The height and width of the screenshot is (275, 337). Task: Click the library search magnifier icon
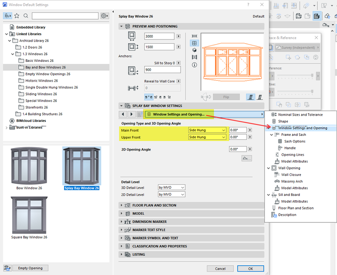(x=26, y=16)
